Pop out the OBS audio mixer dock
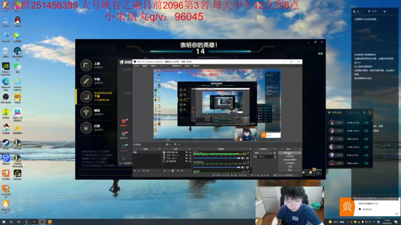401x225 pixels. pyautogui.click(x=250, y=149)
